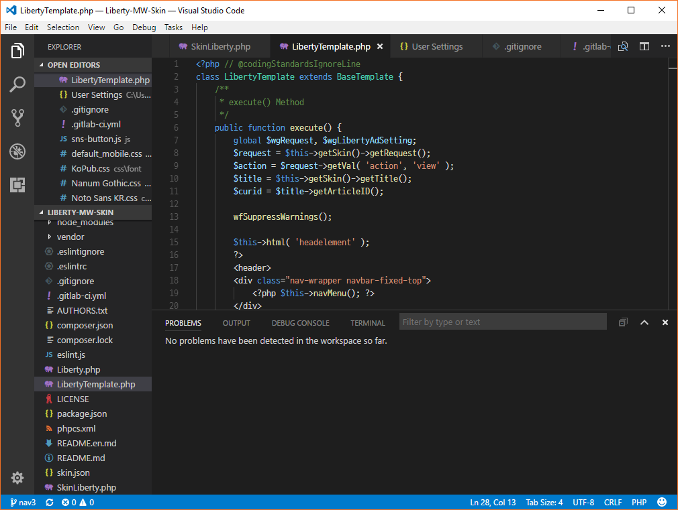Change the PHP language mode
This screenshot has width=678, height=510.
point(639,502)
